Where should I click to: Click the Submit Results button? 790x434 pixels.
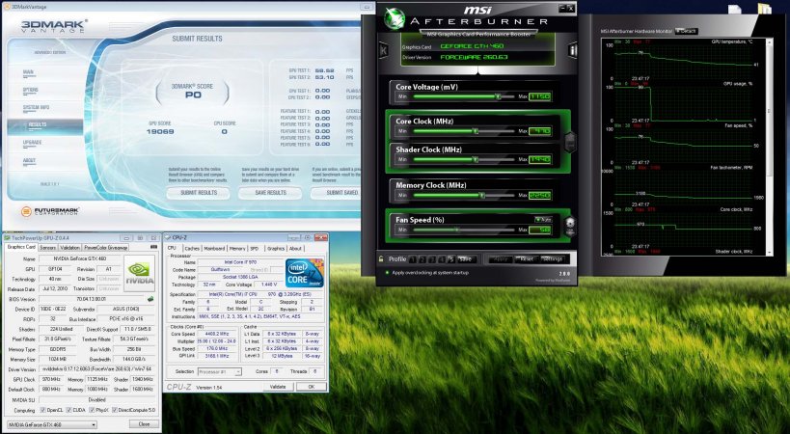click(199, 193)
